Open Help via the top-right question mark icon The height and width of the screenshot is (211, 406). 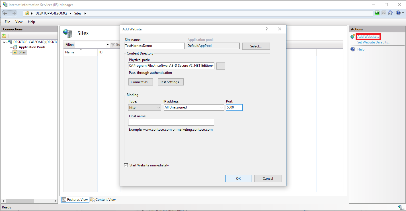[398, 13]
